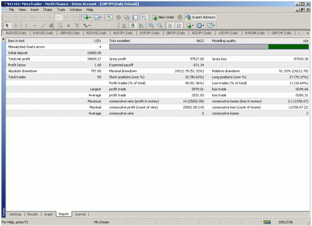The image size is (312, 226).
Task: Expand the Periods dropdown arrow
Action: pyautogui.click(x=203, y=25)
